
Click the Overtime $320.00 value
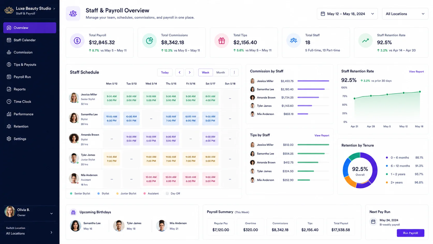[x=250, y=230]
